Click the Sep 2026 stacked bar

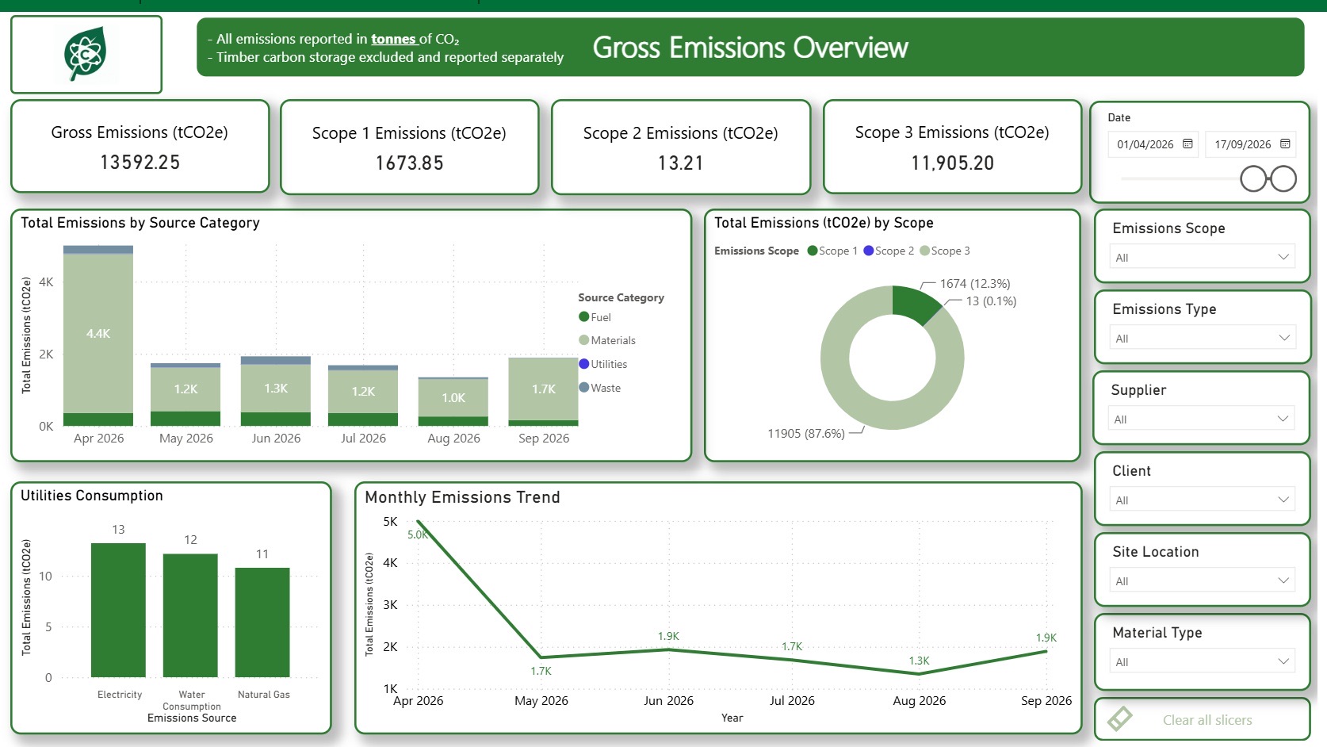(544, 392)
